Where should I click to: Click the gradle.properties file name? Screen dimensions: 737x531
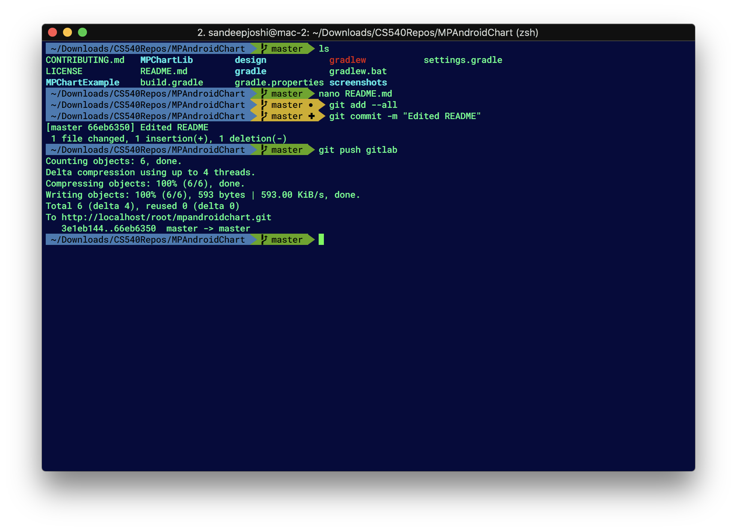tap(279, 82)
